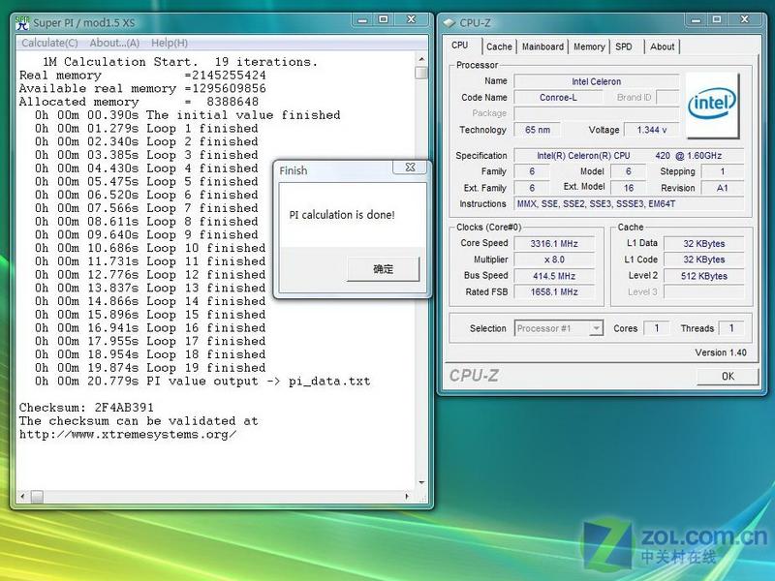Click the http://www.xtremesystems.org/ text
Image resolution: width=775 pixels, height=581 pixels.
(x=128, y=434)
